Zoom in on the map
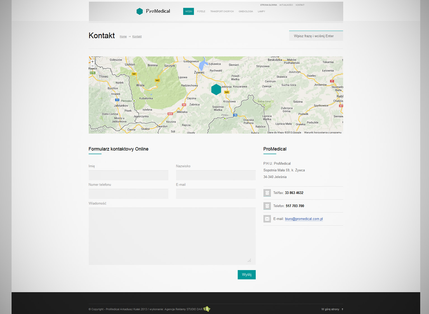The width and height of the screenshot is (429, 314). tap(92, 62)
